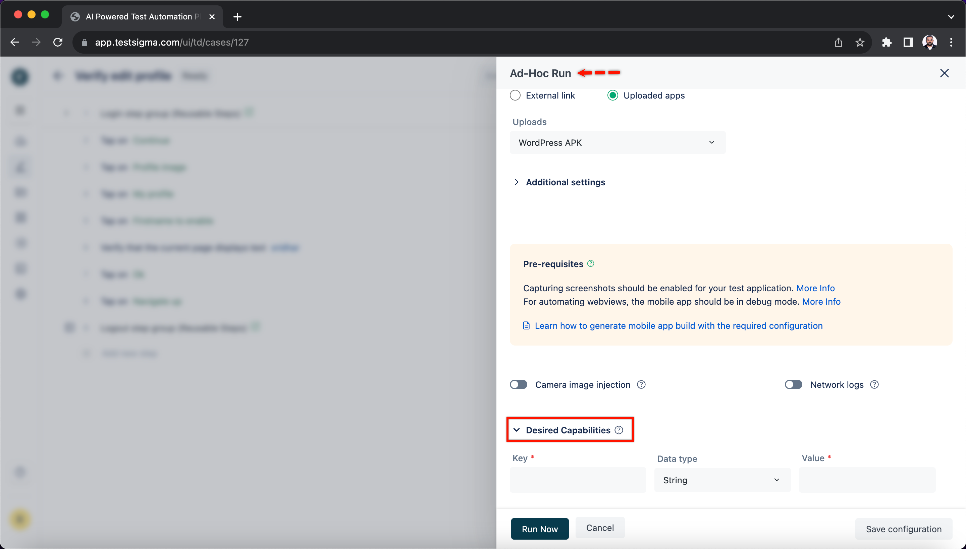Open a new browser tab

click(237, 17)
